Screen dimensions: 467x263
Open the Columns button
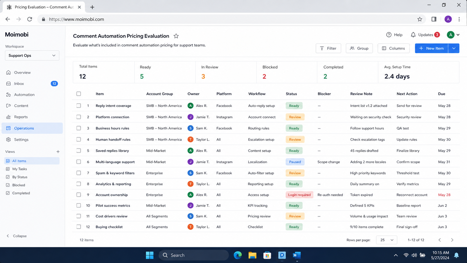(x=393, y=48)
